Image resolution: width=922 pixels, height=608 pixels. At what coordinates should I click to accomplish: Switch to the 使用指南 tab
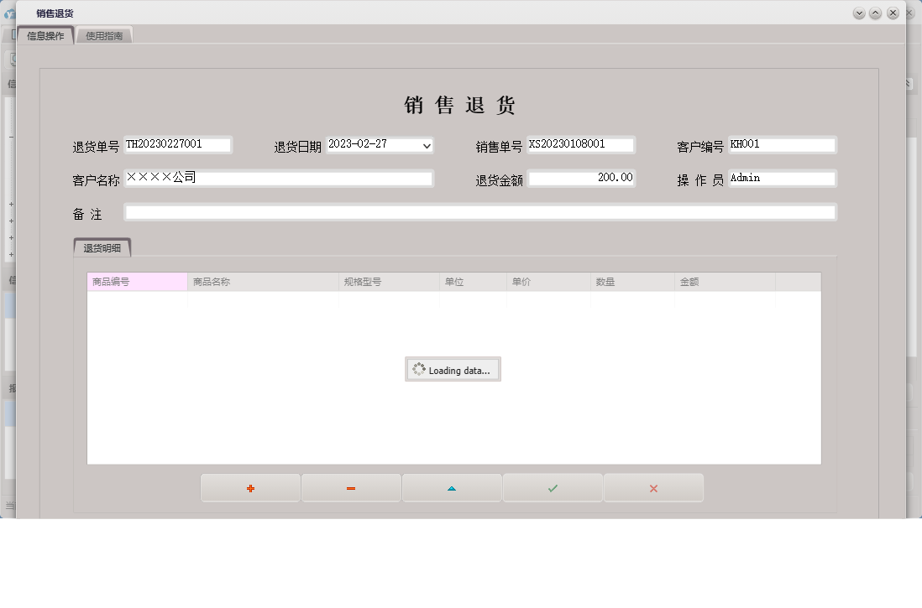coord(103,35)
